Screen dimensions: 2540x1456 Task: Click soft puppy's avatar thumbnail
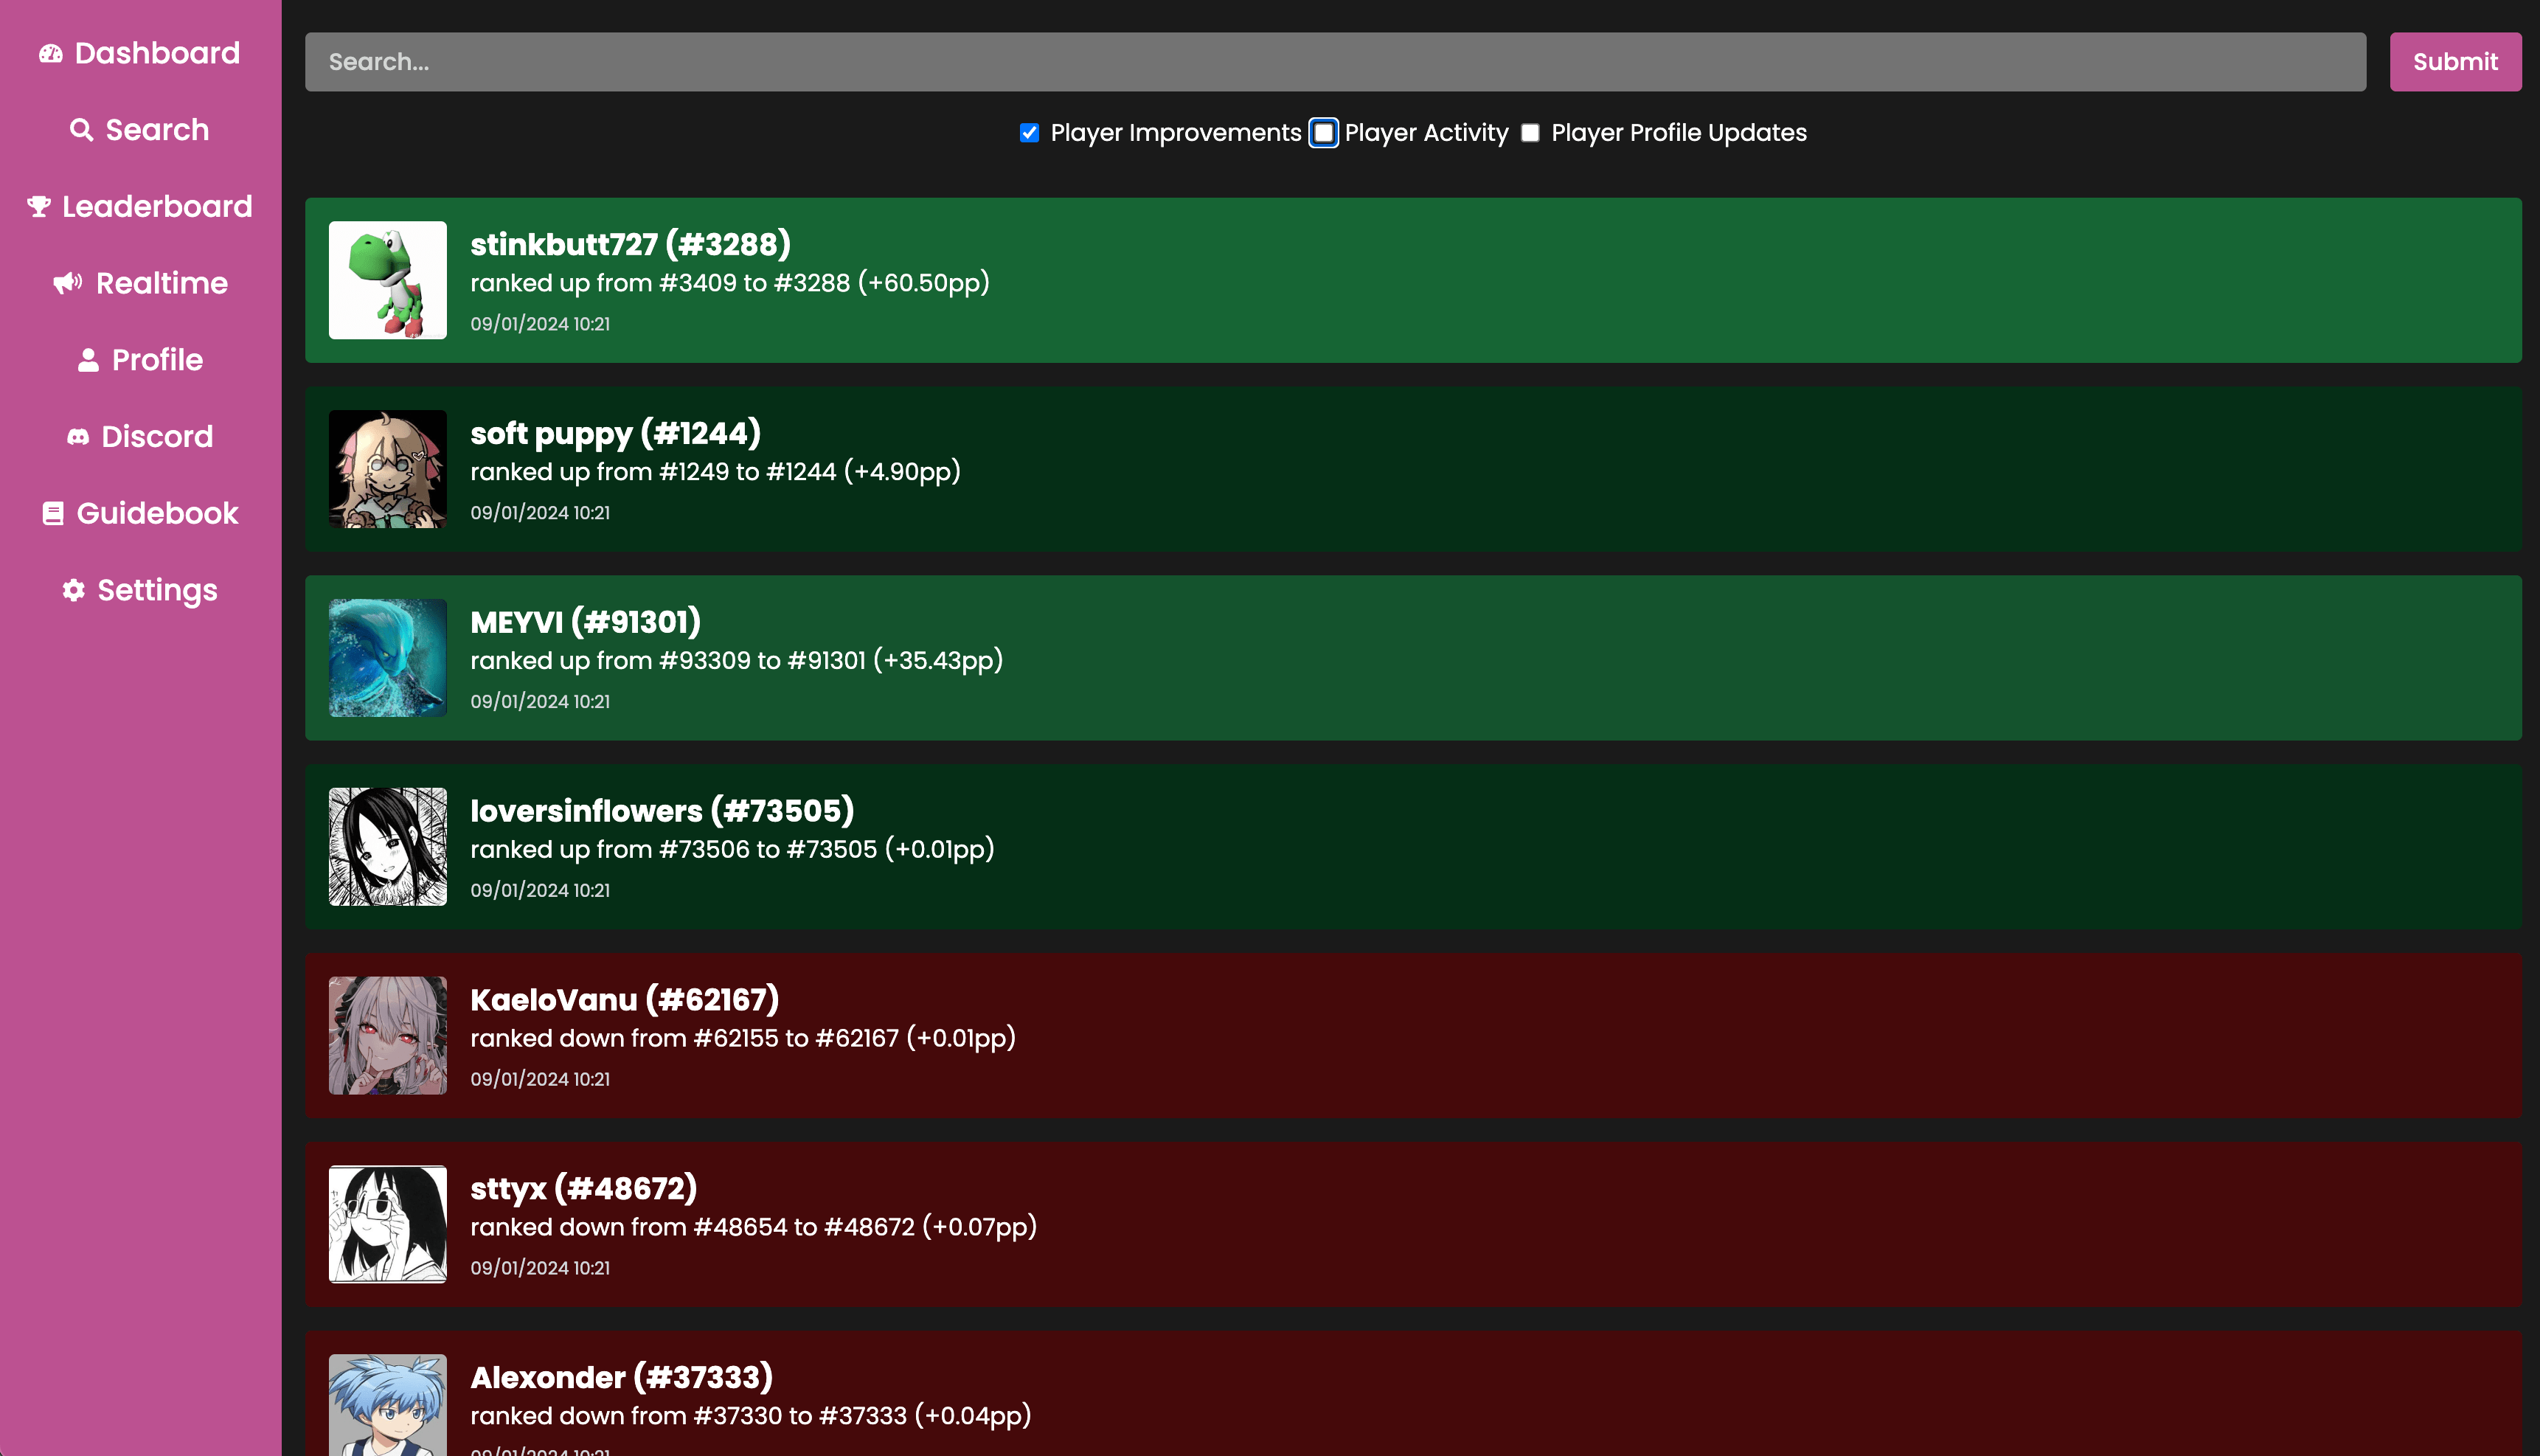388,469
